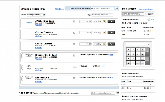Open memo icon for AMEX Blue Cash
This screenshot has height=102, width=165.
[x=74, y=21]
